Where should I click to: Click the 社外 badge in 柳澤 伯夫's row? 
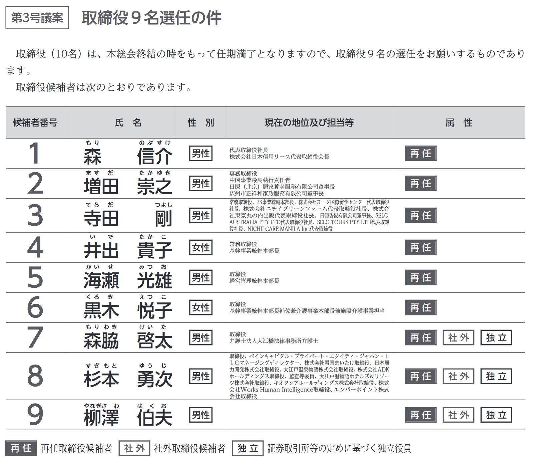(459, 415)
